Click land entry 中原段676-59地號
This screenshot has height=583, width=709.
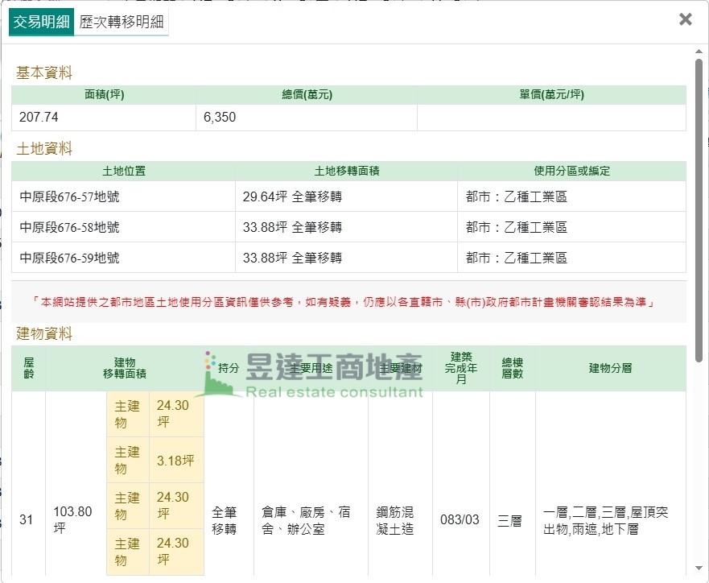[70, 258]
